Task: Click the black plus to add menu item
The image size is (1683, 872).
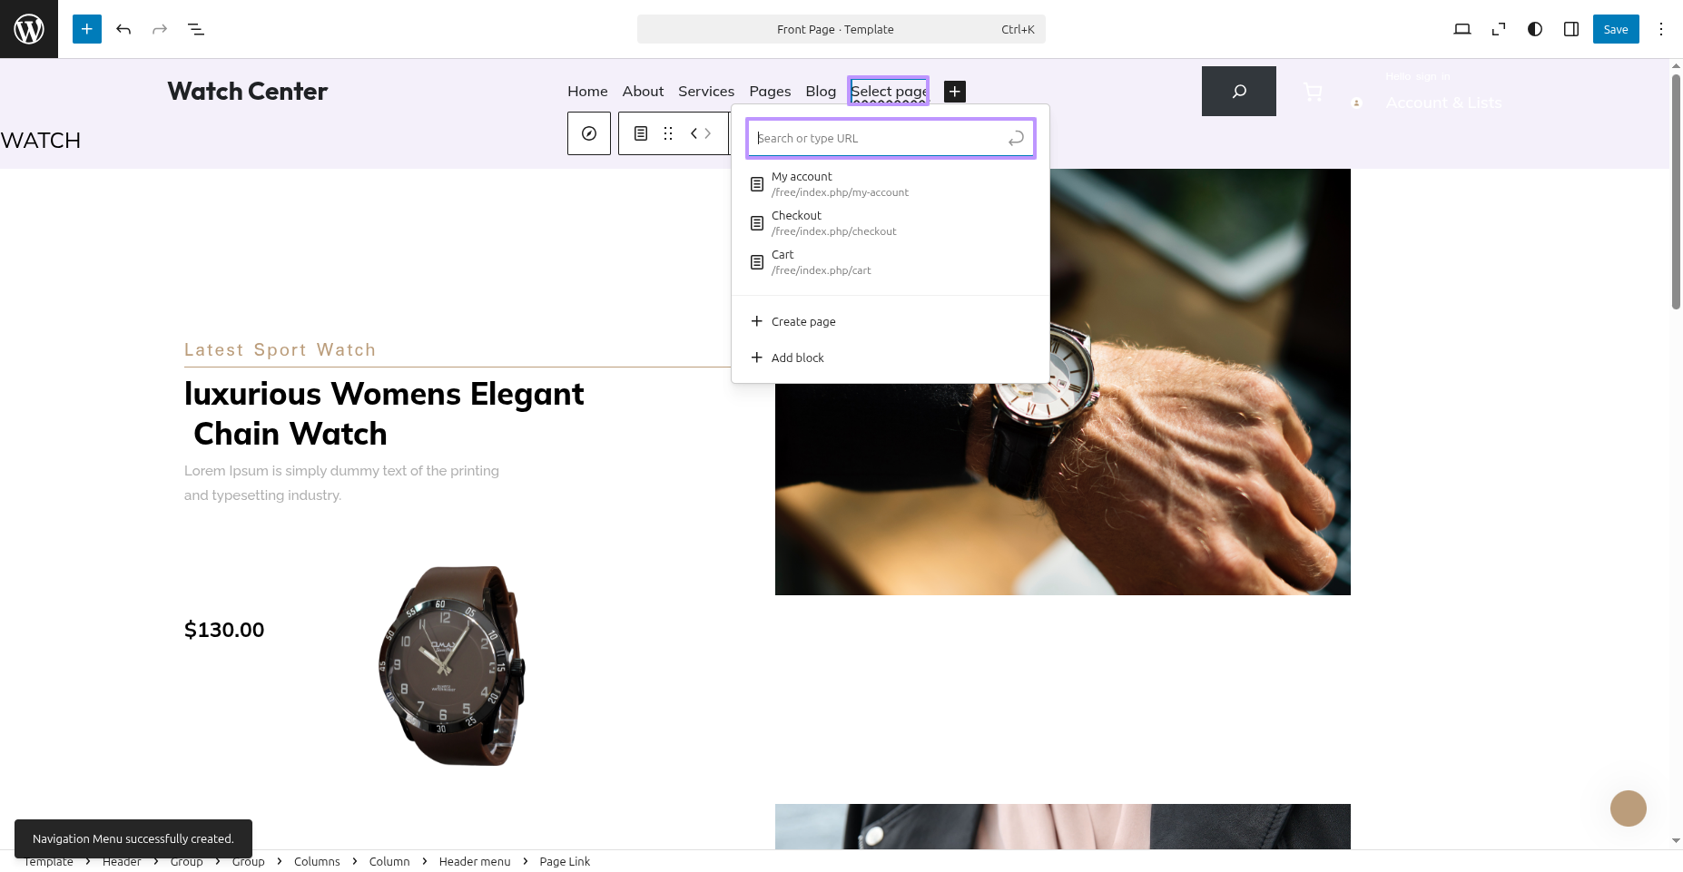Action: [x=955, y=92]
